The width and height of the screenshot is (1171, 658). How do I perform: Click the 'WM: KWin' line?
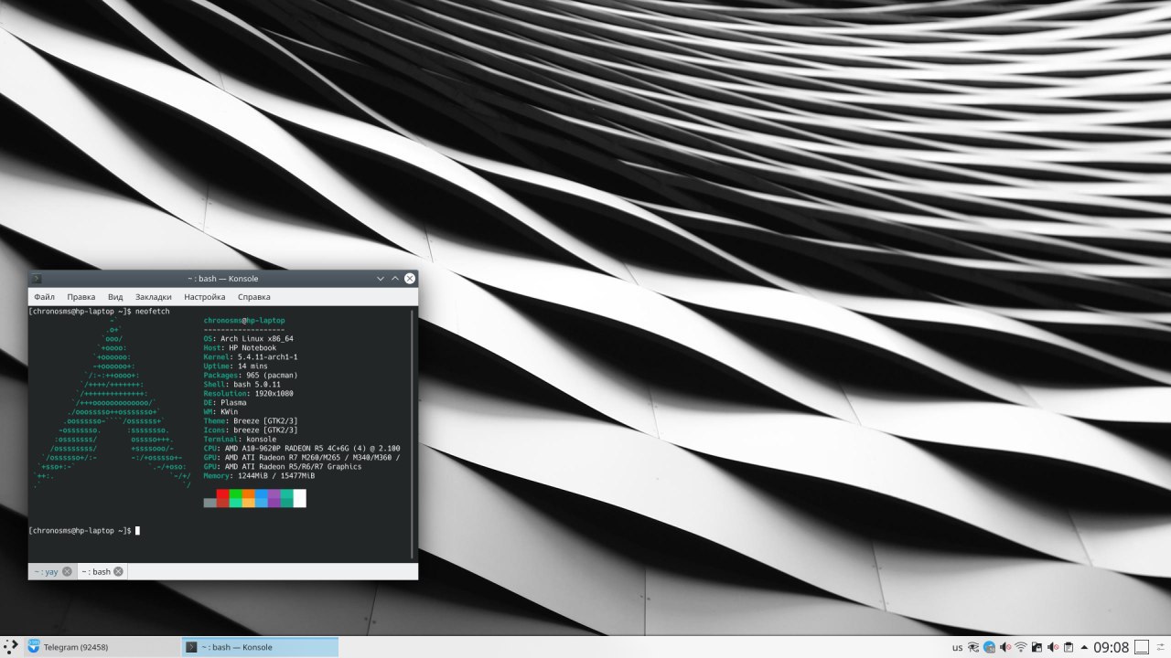220,411
